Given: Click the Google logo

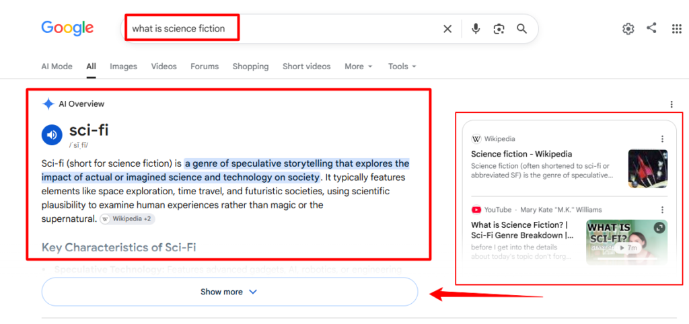Looking at the screenshot, I should point(67,28).
